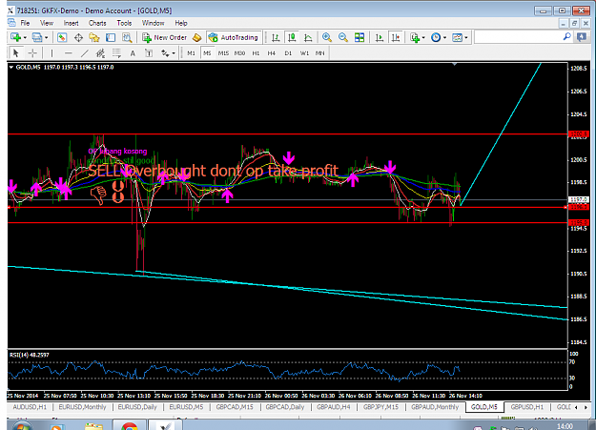Open Chrome from the Windows taskbar

130,426
